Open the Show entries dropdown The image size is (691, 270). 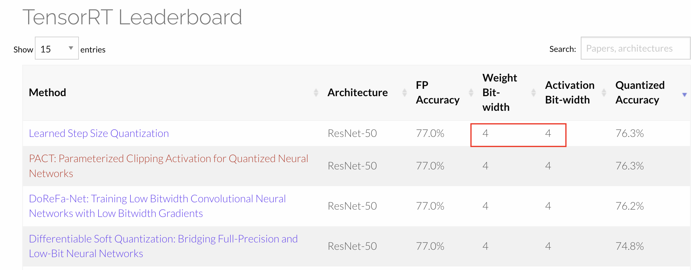(x=57, y=48)
